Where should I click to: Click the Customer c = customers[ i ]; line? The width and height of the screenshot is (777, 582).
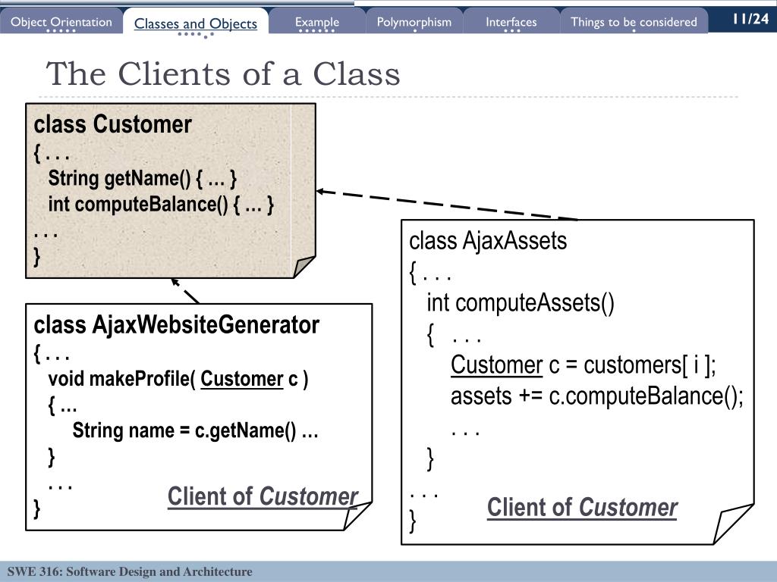click(584, 365)
